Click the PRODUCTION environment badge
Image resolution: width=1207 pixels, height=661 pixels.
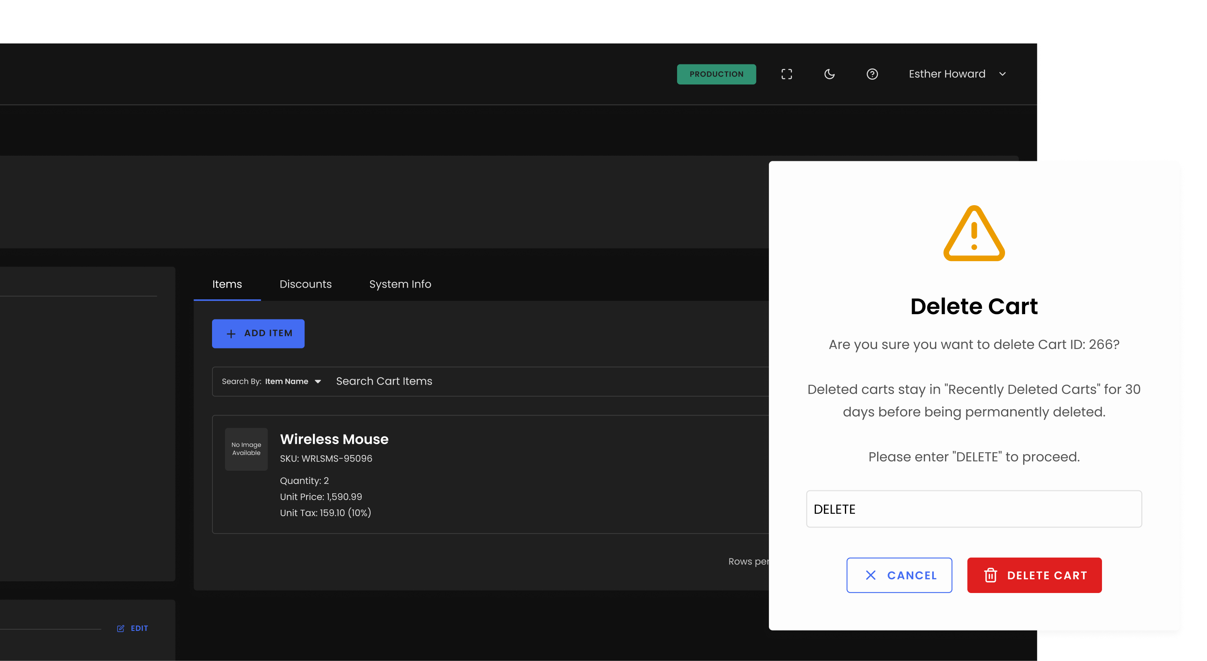716,74
